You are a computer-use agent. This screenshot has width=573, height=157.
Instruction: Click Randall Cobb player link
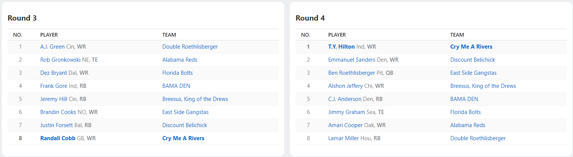[58, 138]
